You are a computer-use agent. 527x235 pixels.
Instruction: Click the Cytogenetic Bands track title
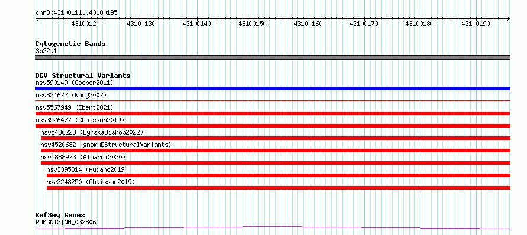70,44
